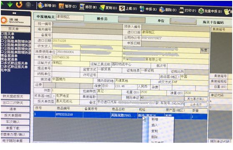Click the 批量申报 (B) batch declare icon
The width and height of the screenshot is (233, 150).
pyautogui.click(x=201, y=11)
